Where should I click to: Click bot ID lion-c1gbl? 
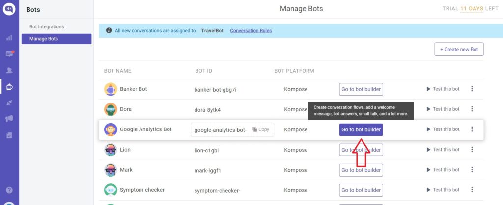tap(206, 150)
